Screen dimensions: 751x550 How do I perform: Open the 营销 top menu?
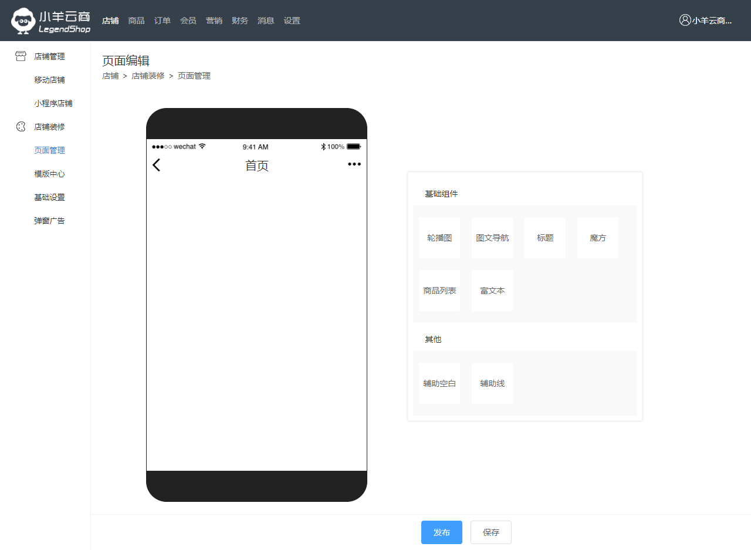[214, 21]
